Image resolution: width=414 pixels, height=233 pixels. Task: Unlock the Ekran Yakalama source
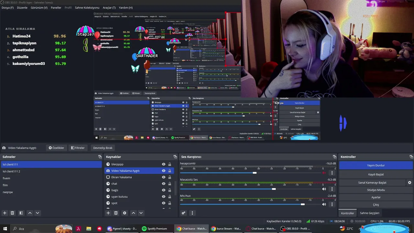(169, 177)
